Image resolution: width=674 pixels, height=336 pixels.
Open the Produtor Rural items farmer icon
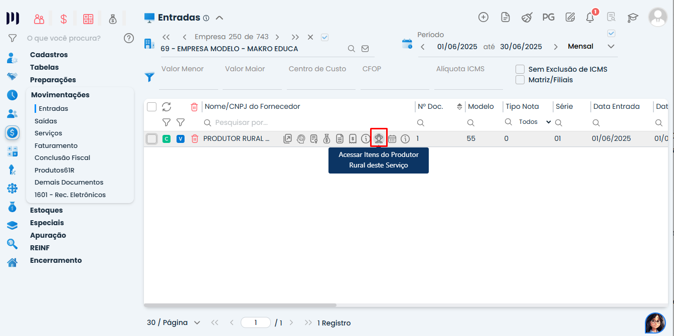(379, 138)
